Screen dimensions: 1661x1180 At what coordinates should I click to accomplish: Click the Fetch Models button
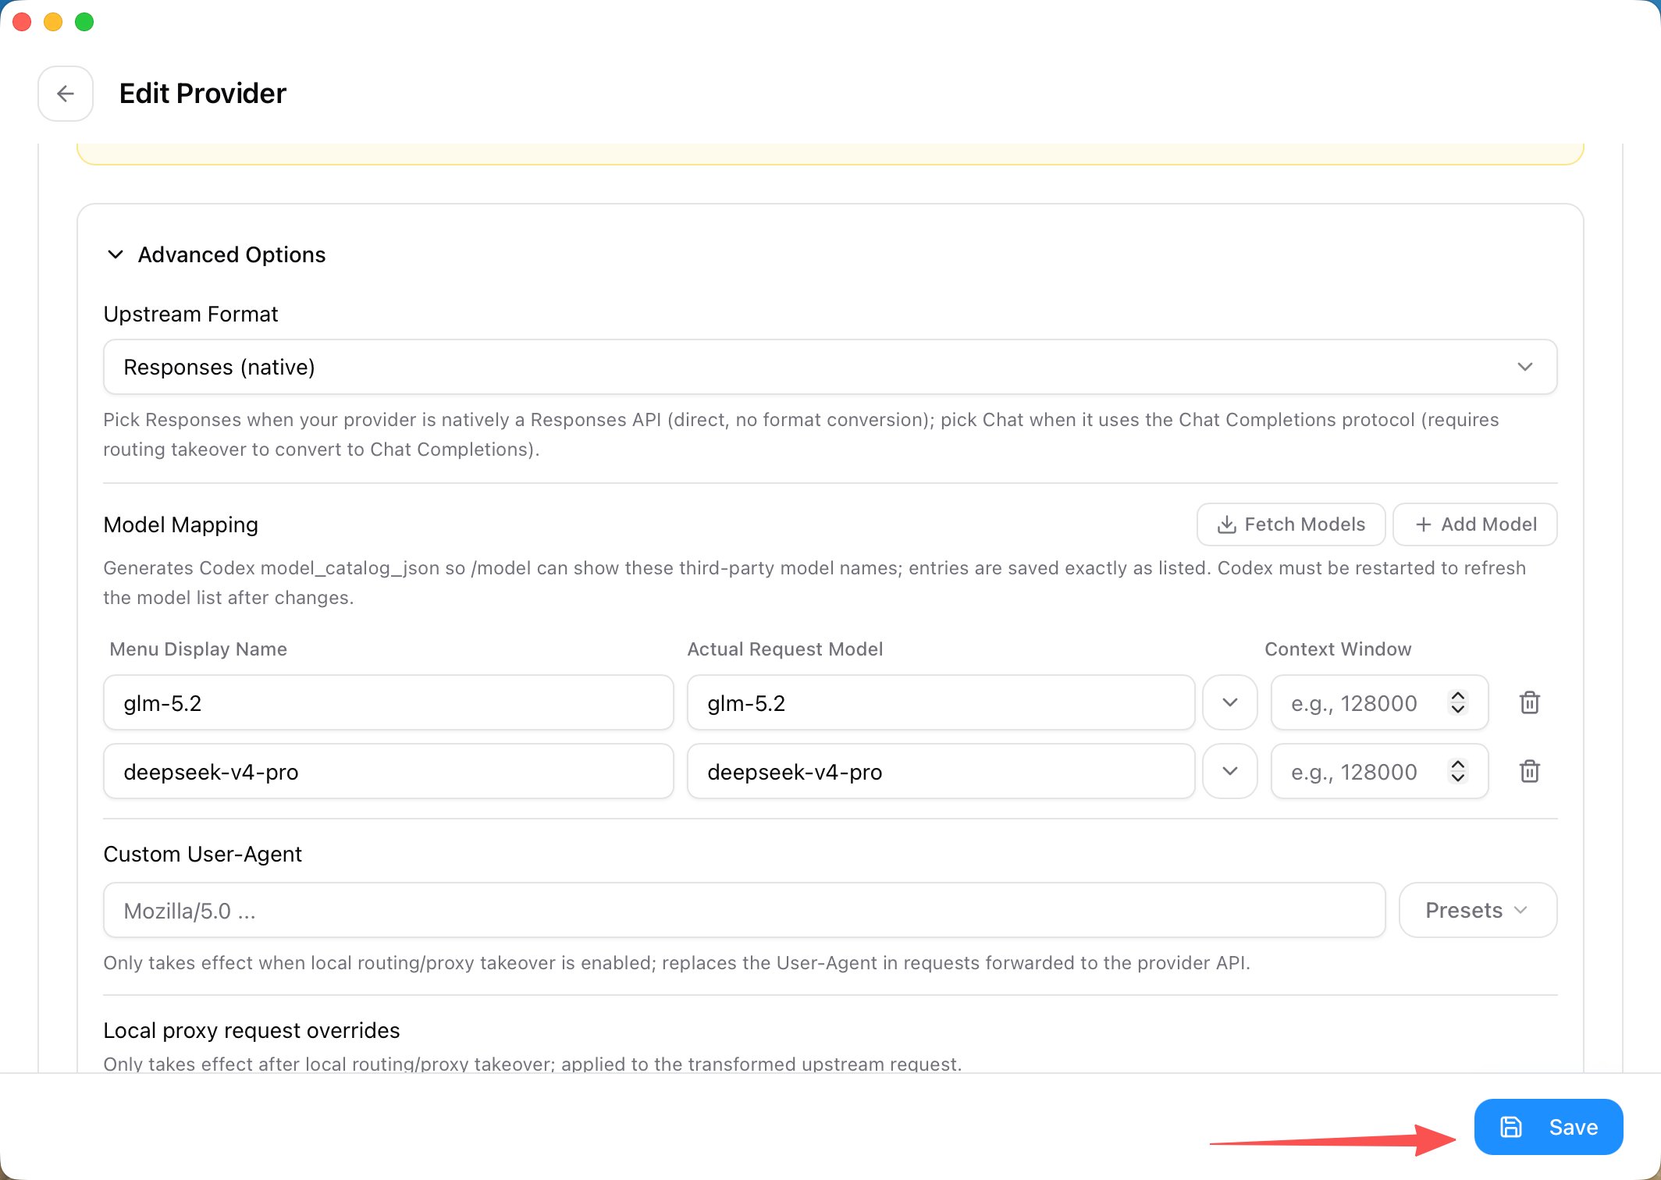pos(1291,524)
